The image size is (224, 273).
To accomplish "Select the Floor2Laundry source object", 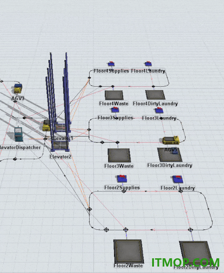I will coord(178,179).
